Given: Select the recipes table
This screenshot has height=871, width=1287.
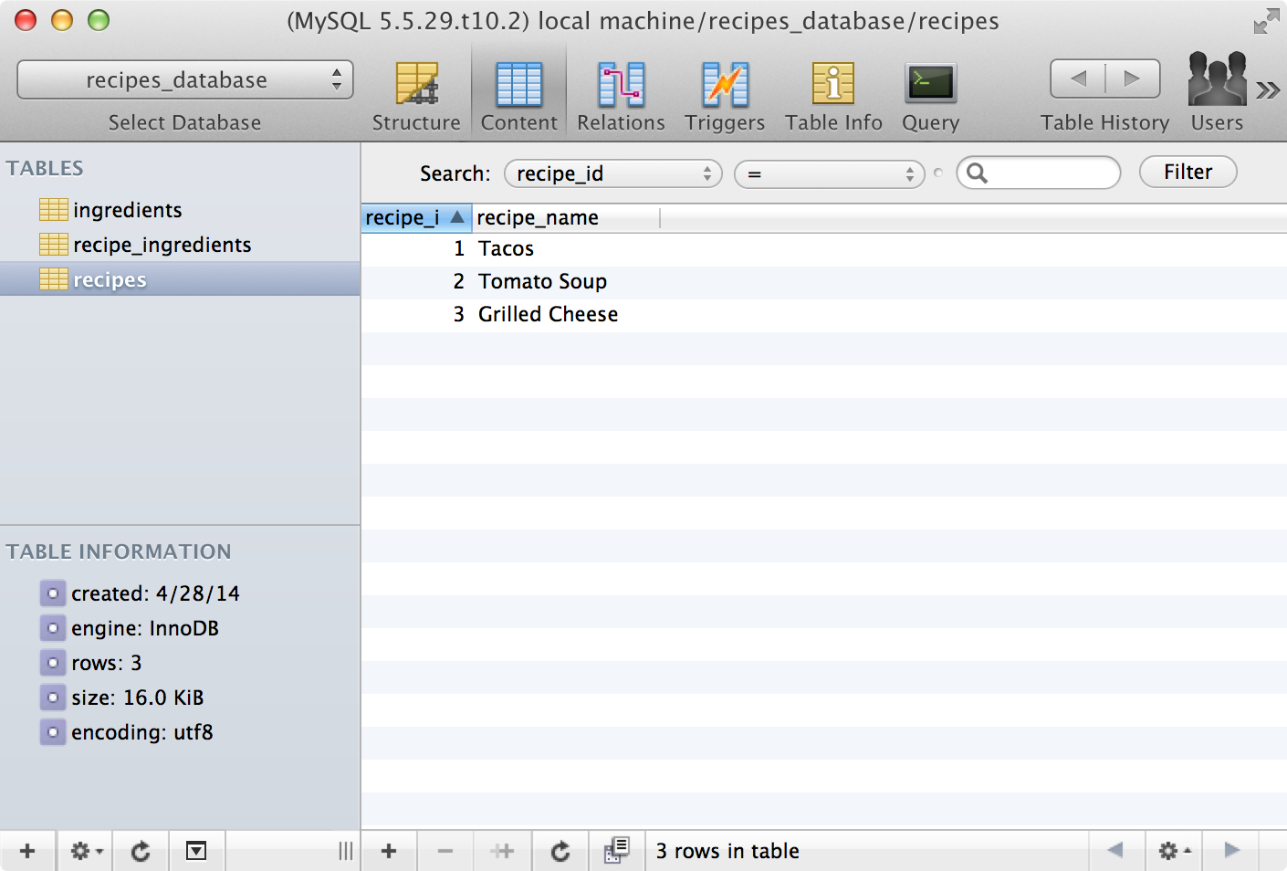Looking at the screenshot, I should point(180,279).
